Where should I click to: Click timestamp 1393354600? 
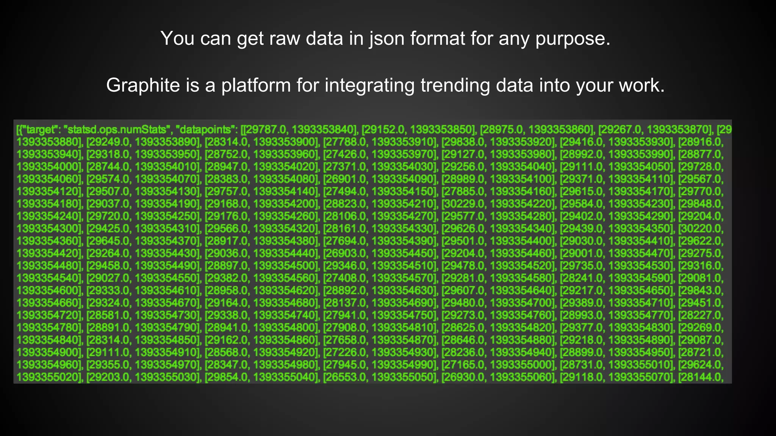tap(48, 291)
